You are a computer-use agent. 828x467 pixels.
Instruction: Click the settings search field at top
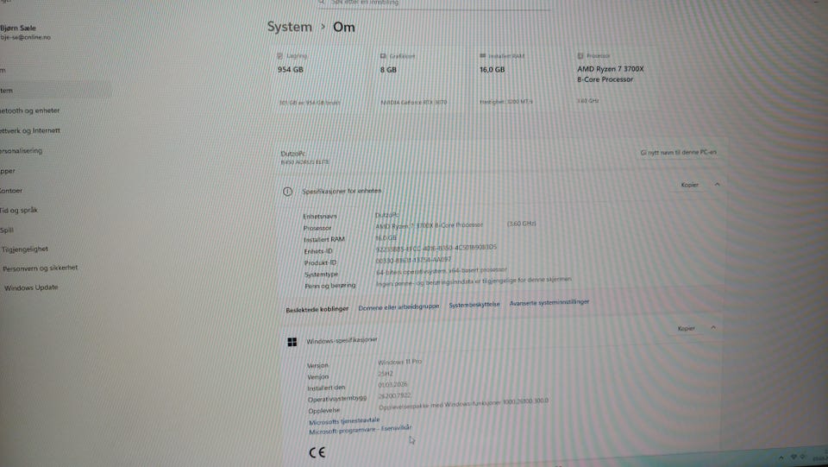click(434, 3)
